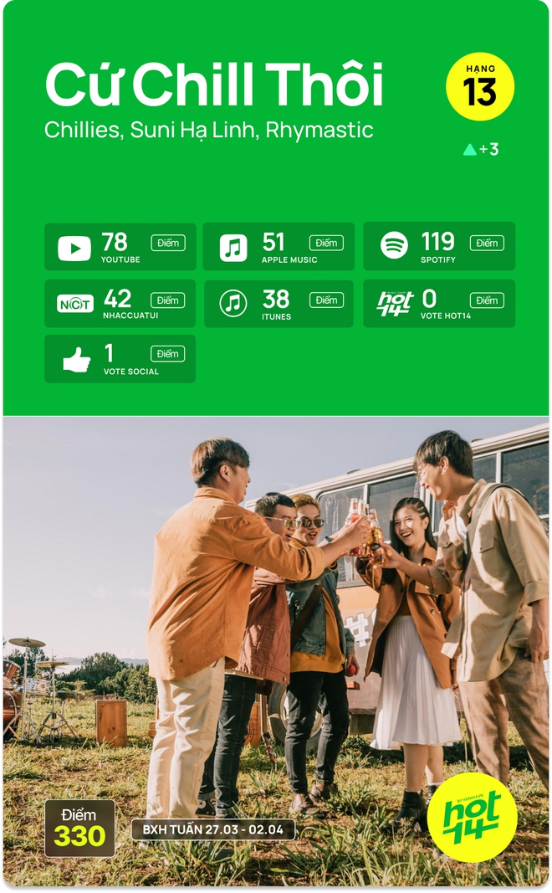This screenshot has height=893, width=552.
Task: Click the band photo thumbnail
Action: tap(276, 651)
